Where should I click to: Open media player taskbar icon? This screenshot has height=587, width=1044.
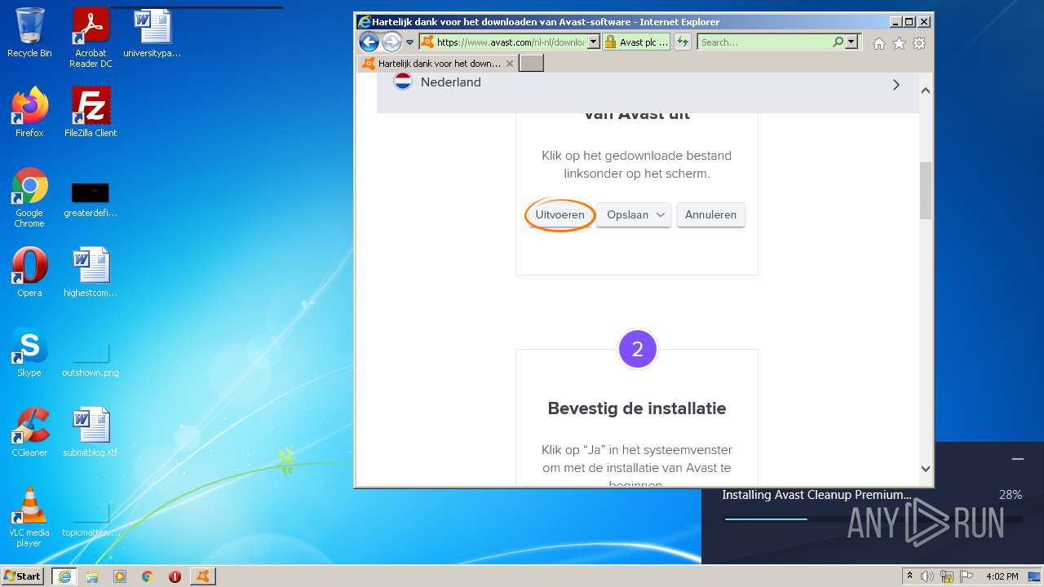point(120,576)
